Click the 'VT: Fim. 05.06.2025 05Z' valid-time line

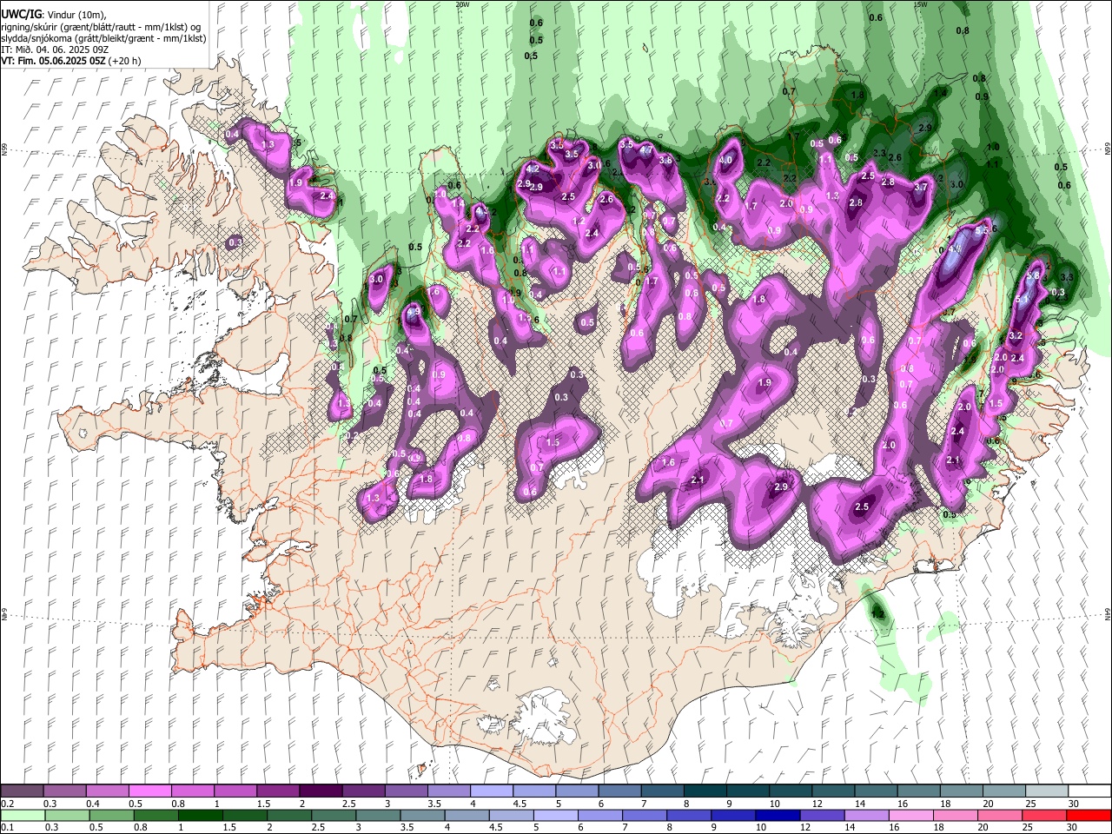(54, 61)
